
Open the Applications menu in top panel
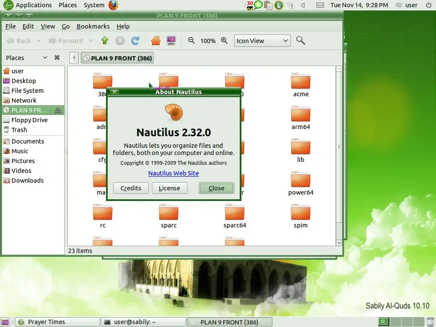pyautogui.click(x=34, y=5)
